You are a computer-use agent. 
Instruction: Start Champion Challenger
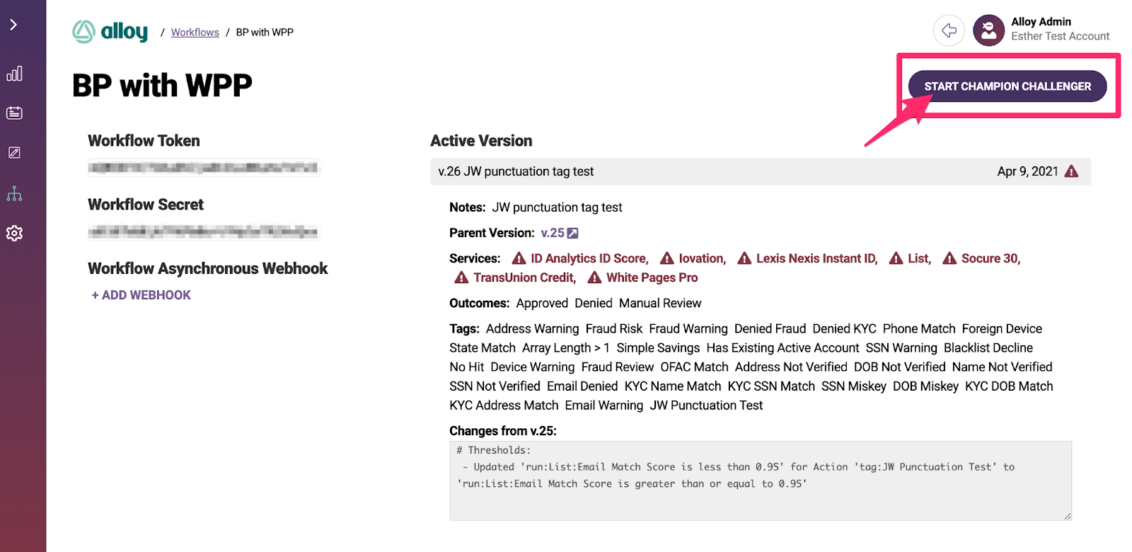(x=1007, y=86)
